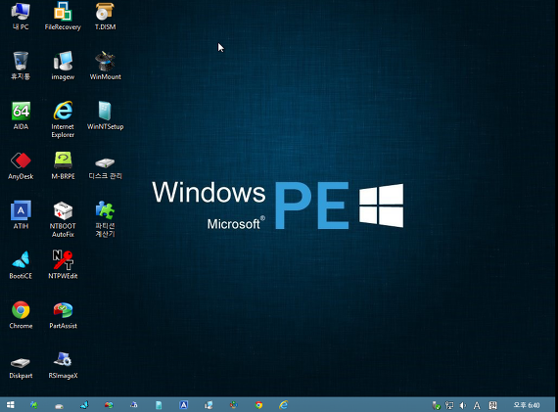Open the T.DISM desktop icon
Screen dimensions: 558x412
point(105,17)
